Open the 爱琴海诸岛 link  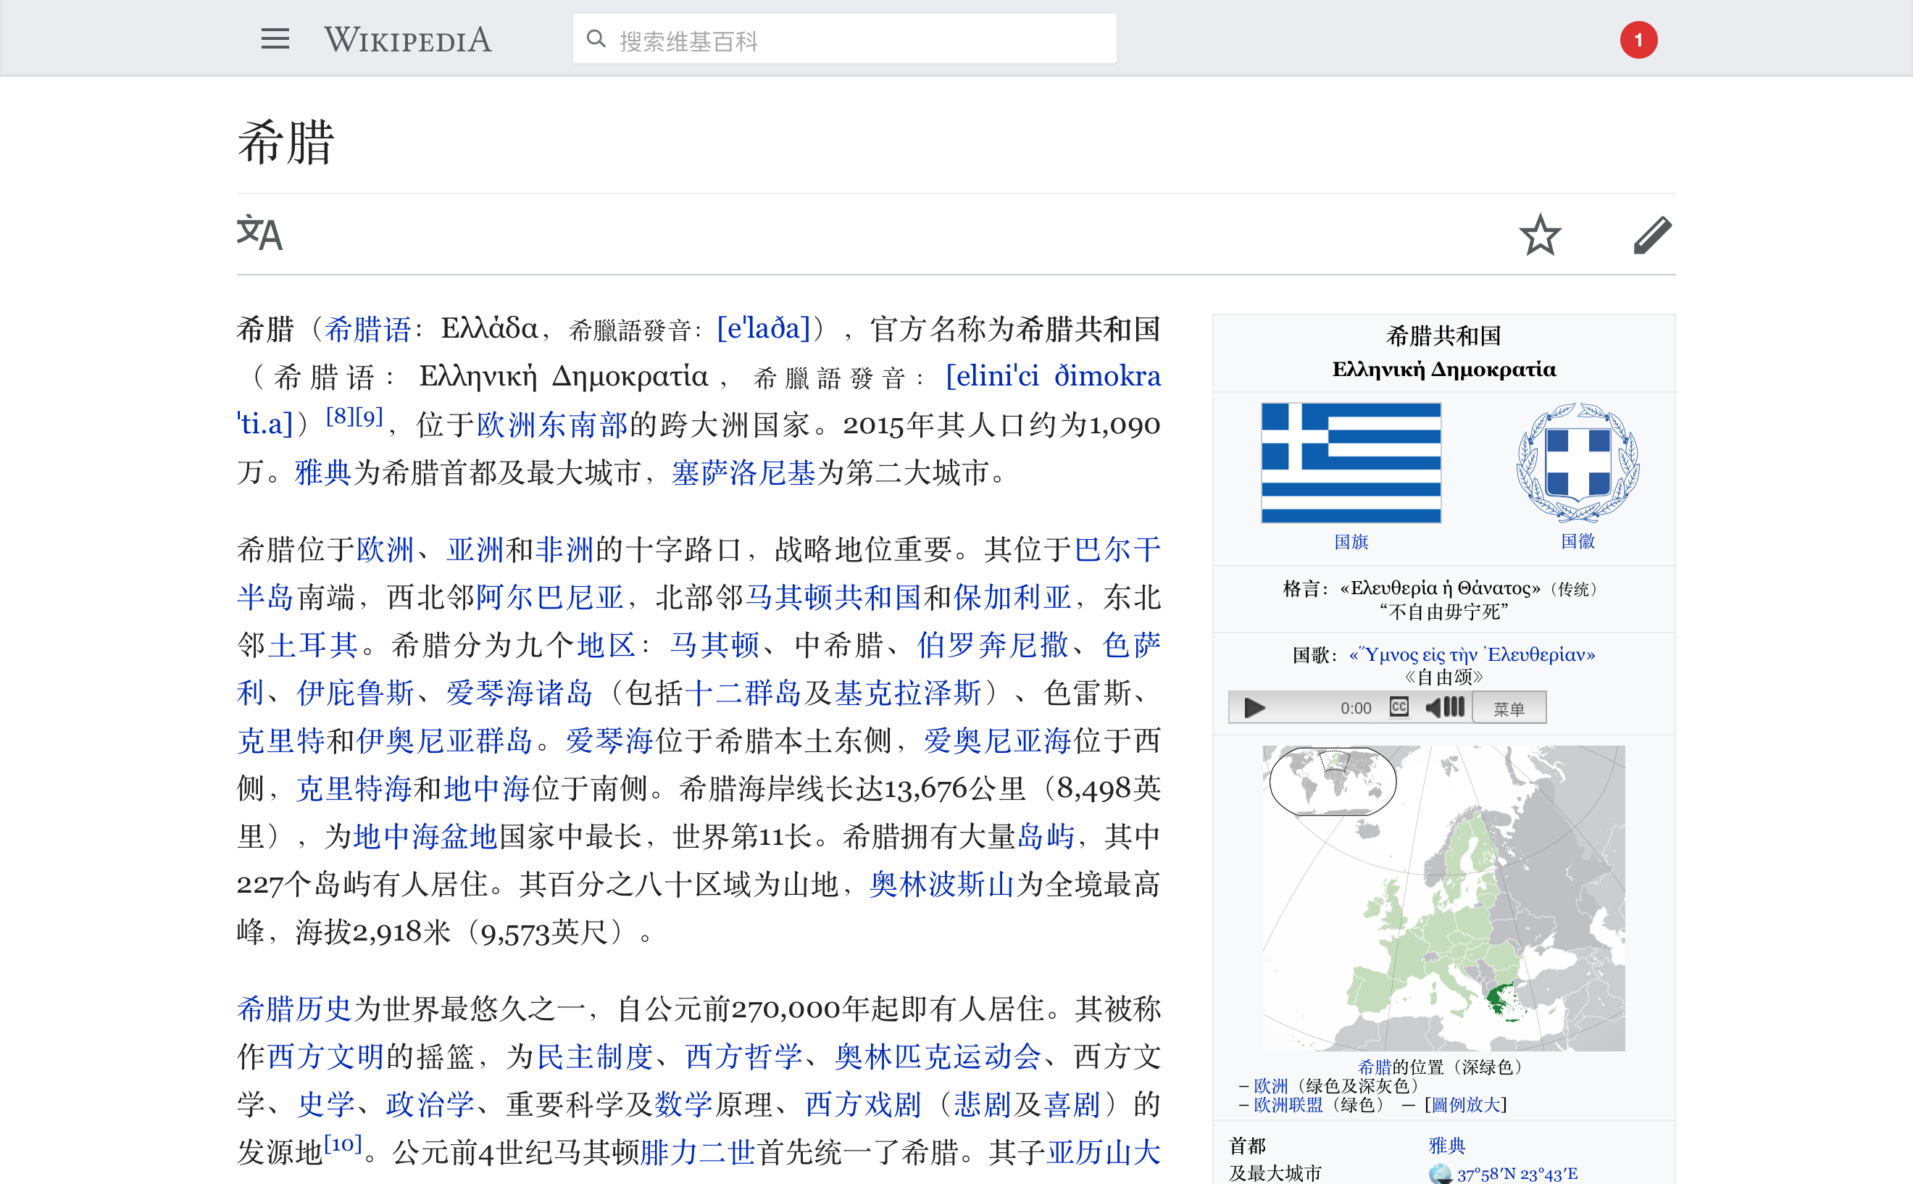coord(519,693)
